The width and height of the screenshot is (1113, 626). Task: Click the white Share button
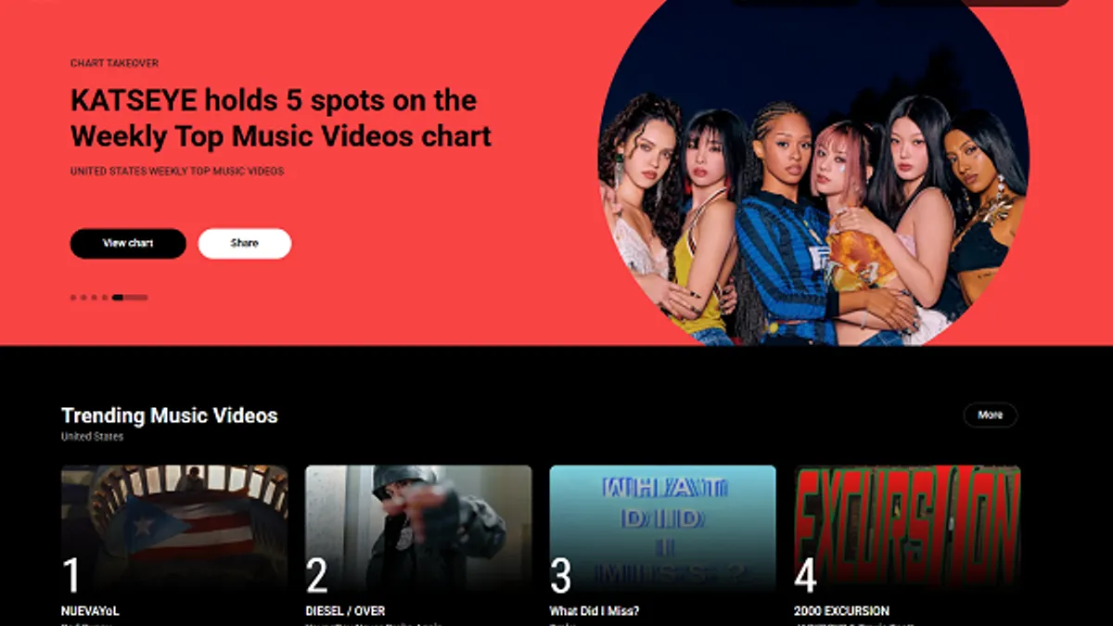(245, 243)
